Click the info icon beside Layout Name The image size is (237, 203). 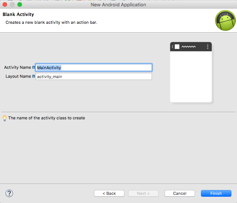coord(33,76)
